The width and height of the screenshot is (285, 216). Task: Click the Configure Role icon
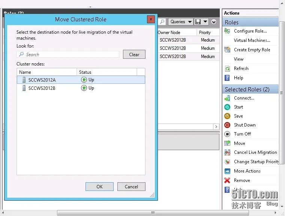[227, 31]
